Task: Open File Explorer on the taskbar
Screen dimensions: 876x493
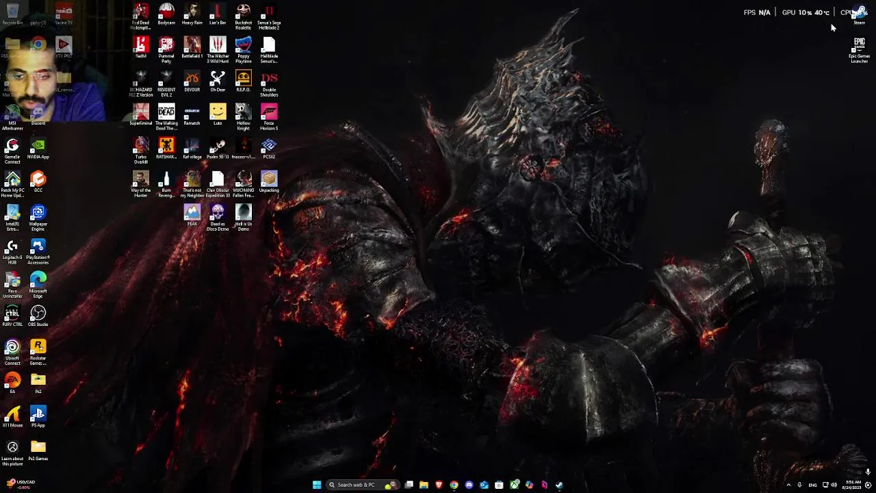Action: click(x=424, y=485)
